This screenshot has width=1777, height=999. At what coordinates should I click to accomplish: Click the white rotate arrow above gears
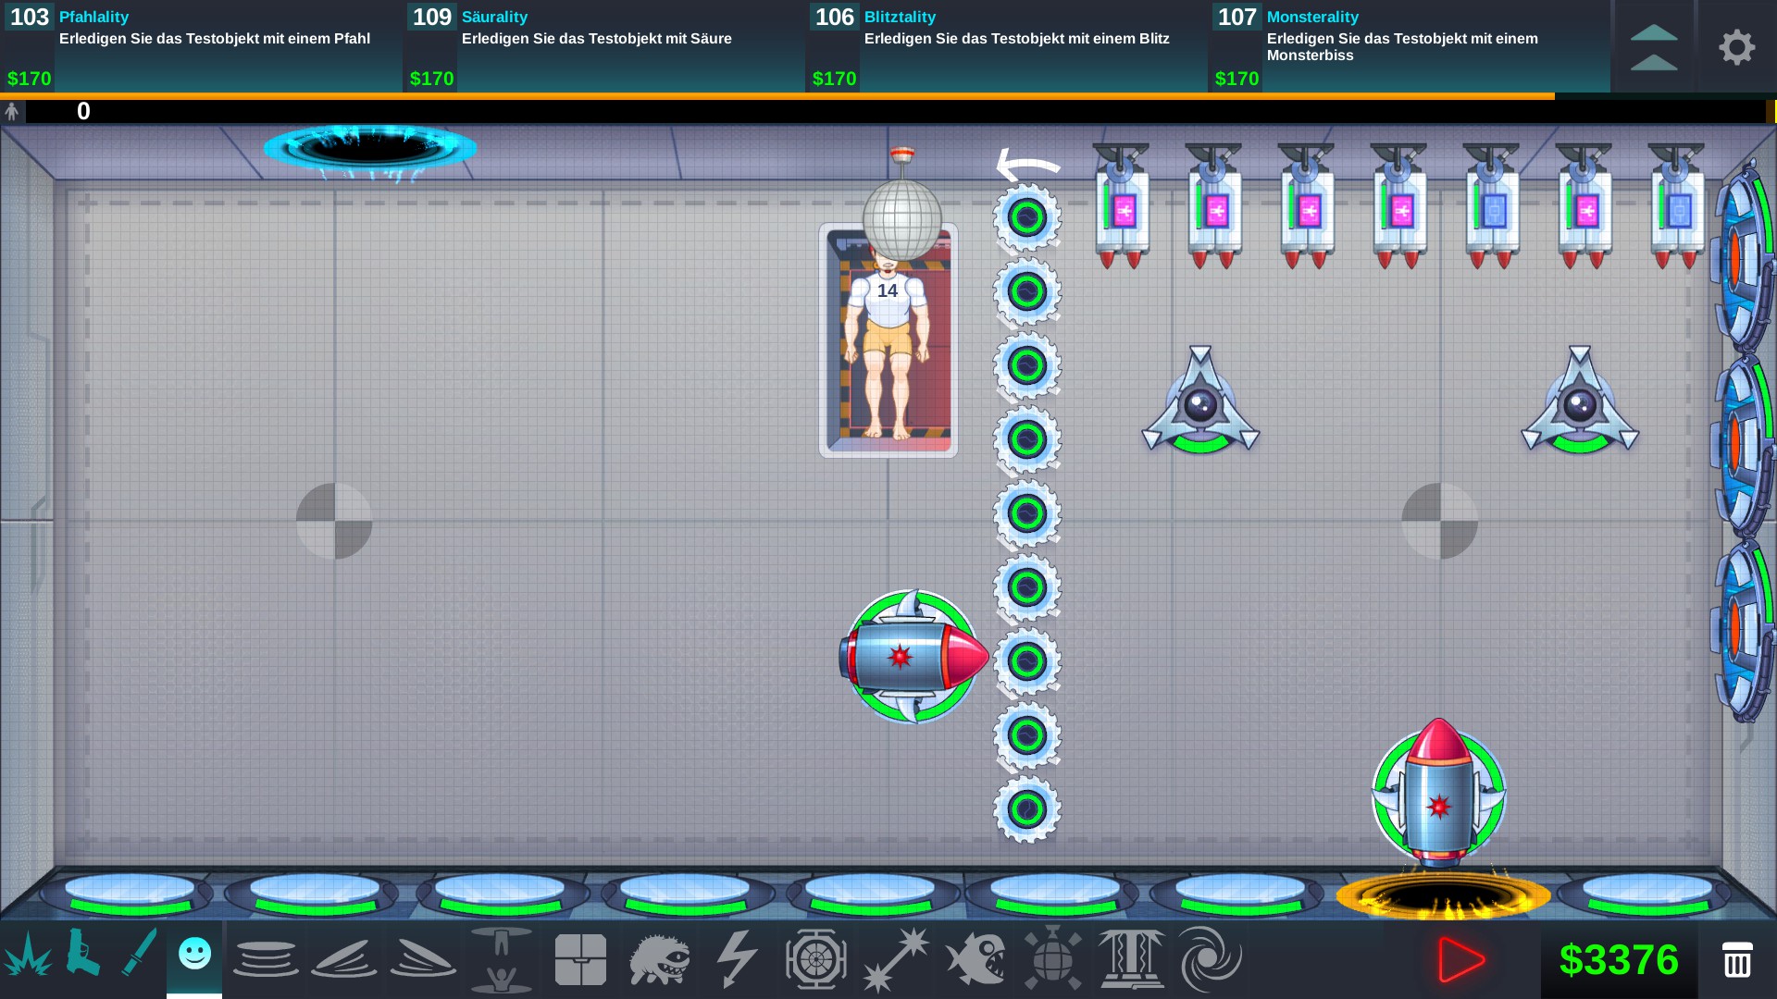tap(1026, 166)
